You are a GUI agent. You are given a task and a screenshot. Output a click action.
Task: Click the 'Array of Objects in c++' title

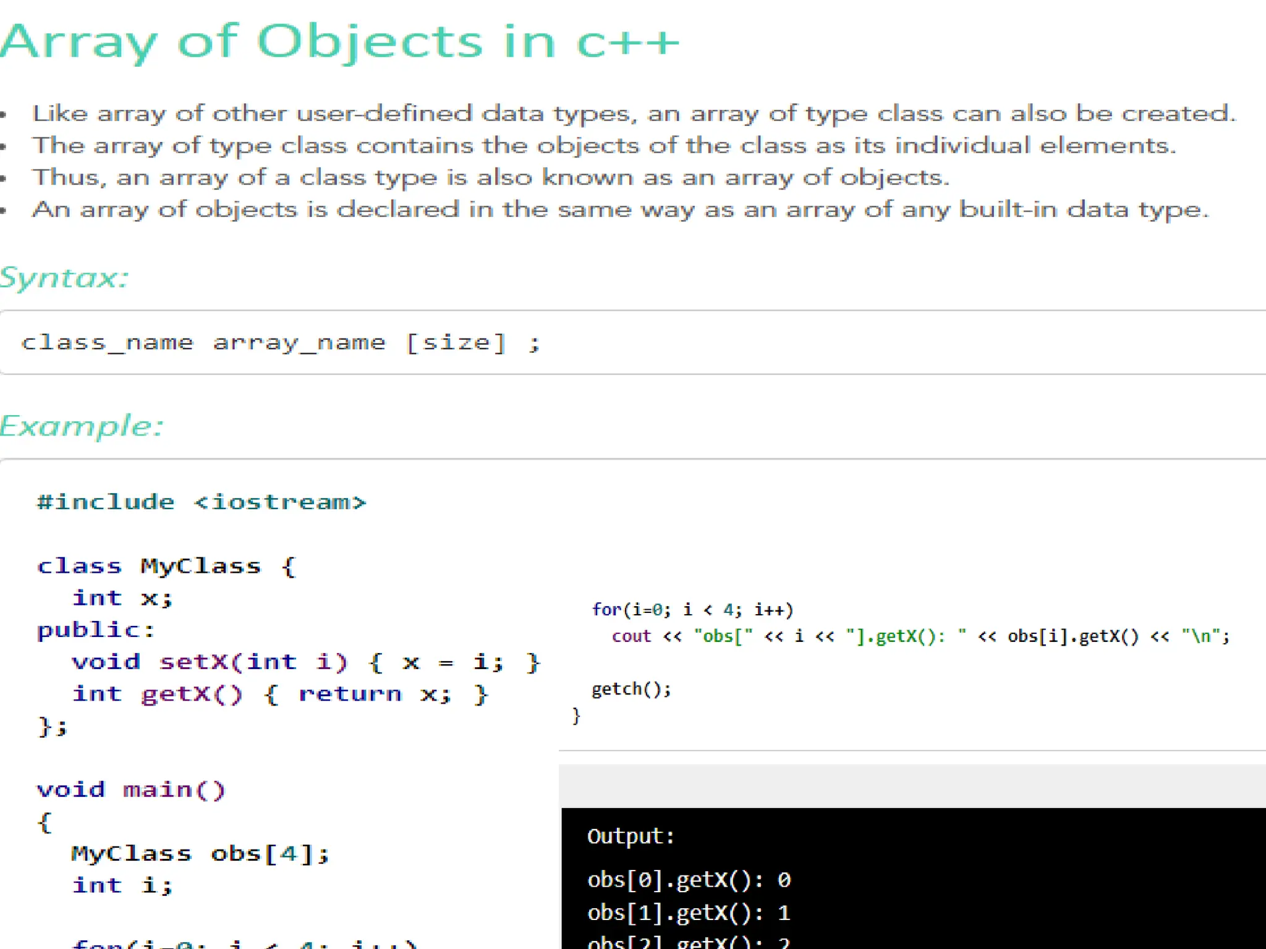click(x=339, y=41)
